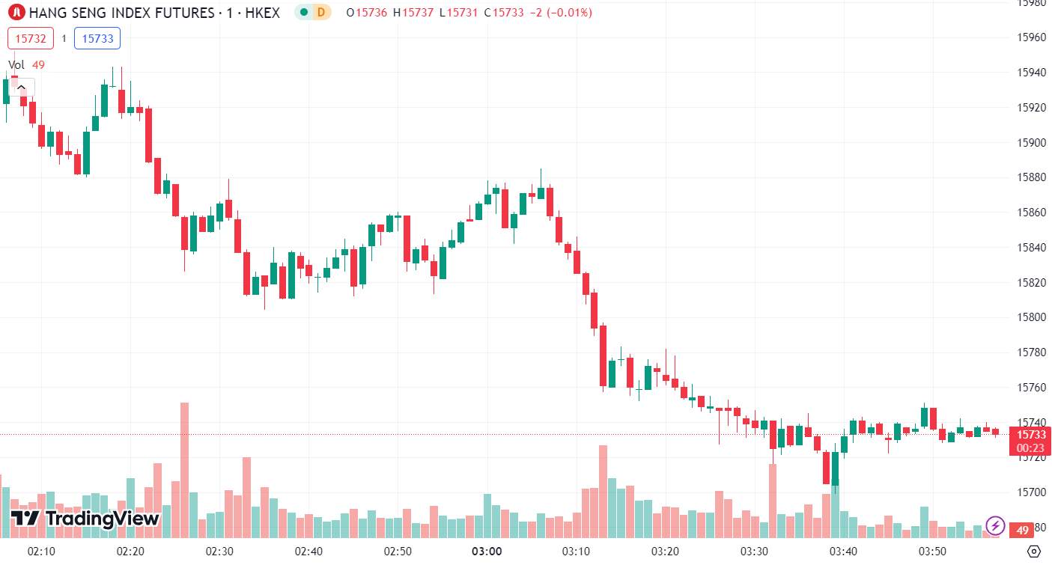
Task: Click the red 15732 sell price button
Action: [31, 38]
